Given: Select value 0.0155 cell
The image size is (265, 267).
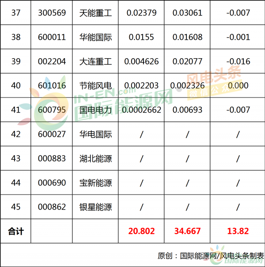Looking at the screenshot, I should 141,37.
